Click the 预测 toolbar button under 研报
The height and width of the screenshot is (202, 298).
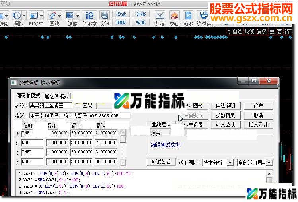pyautogui.click(x=141, y=23)
